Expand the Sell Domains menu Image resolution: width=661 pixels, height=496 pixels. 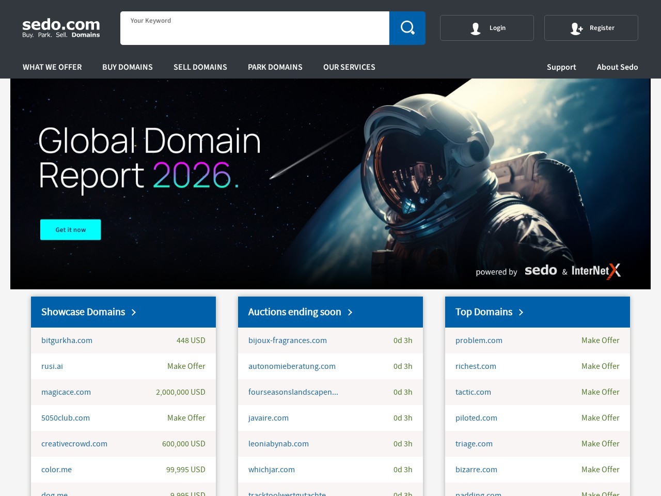pyautogui.click(x=200, y=67)
